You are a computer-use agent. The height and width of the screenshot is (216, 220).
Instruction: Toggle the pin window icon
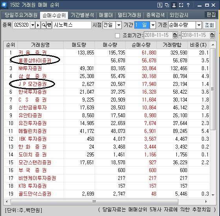click(174, 5)
